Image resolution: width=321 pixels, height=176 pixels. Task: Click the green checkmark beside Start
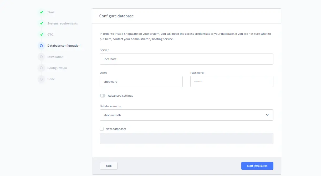(x=41, y=12)
